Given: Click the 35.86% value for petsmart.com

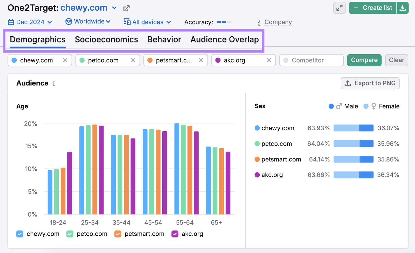Looking at the screenshot, I should coord(388,159).
